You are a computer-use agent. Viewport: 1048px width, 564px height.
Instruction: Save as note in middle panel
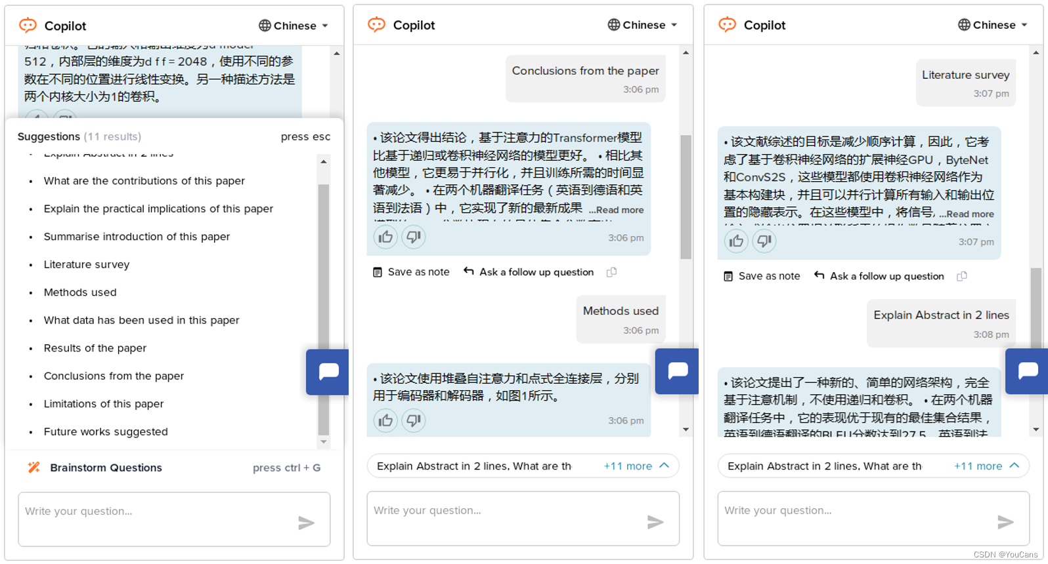[411, 272]
